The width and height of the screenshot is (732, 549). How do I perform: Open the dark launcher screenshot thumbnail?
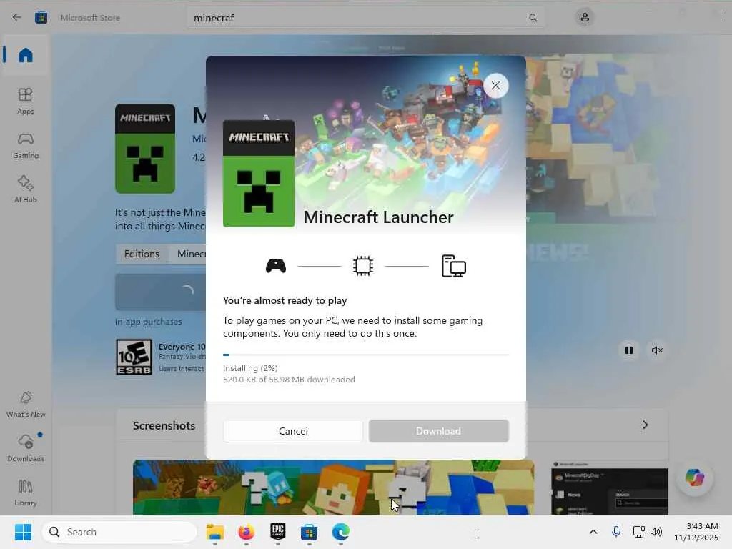610,488
